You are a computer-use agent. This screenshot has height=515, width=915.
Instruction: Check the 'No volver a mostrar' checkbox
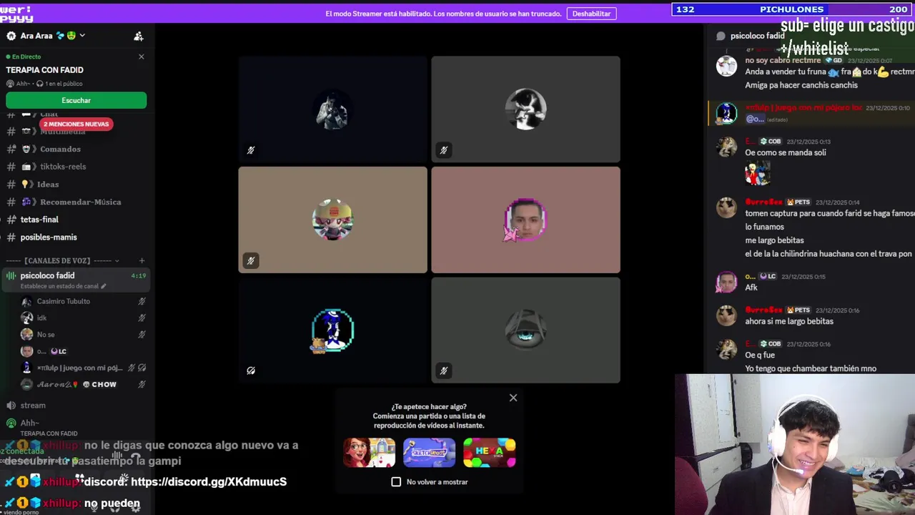coord(396,482)
